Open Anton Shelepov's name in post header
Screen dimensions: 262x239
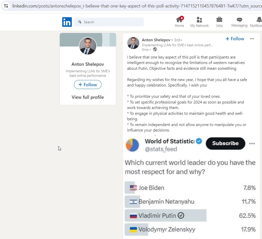(x=156, y=40)
